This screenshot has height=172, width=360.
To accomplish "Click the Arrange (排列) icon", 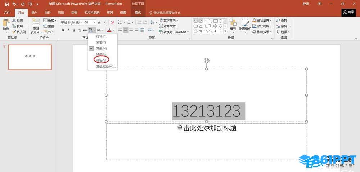I will 233,22.
